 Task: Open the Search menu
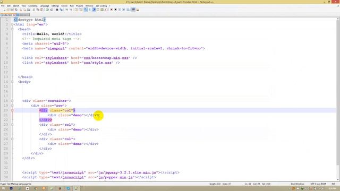tap(16, 6)
